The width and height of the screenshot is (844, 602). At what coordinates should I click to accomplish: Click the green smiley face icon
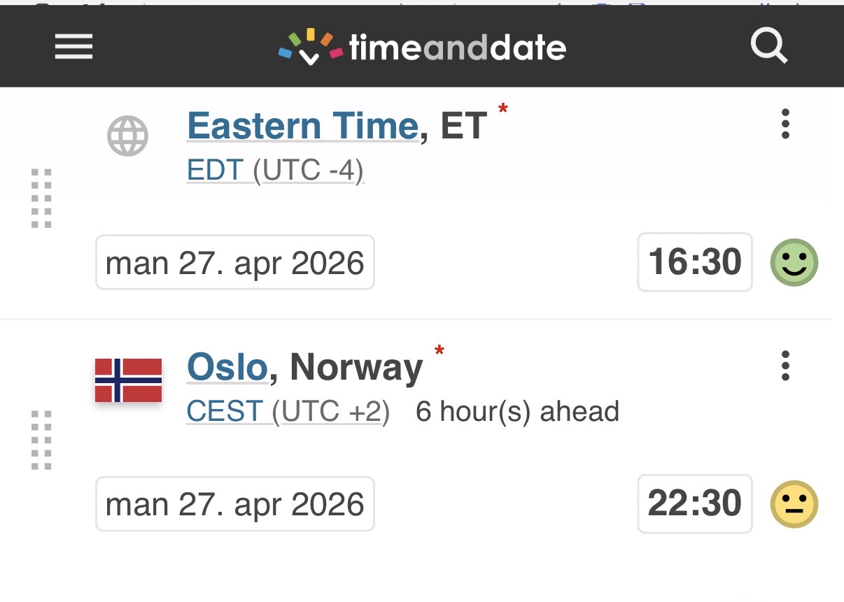794,262
